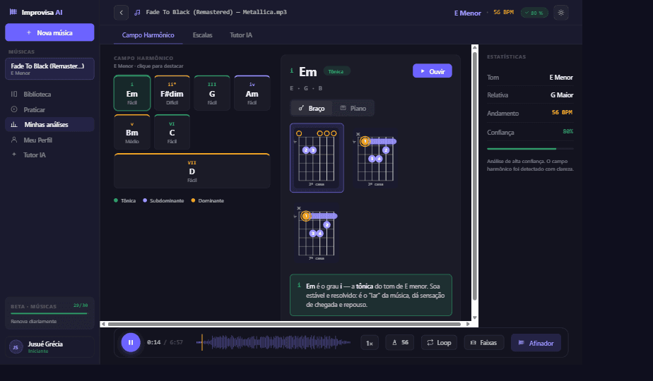Open the Afinador tuner
The width and height of the screenshot is (653, 381).
click(x=536, y=343)
